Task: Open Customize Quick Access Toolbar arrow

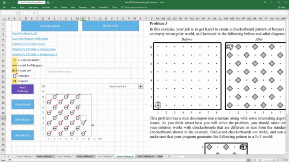Action: pyautogui.click(x=52, y=2)
